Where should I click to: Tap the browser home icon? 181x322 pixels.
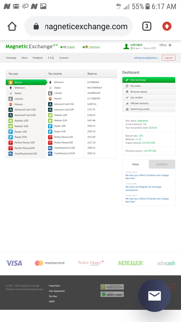click(x=12, y=26)
